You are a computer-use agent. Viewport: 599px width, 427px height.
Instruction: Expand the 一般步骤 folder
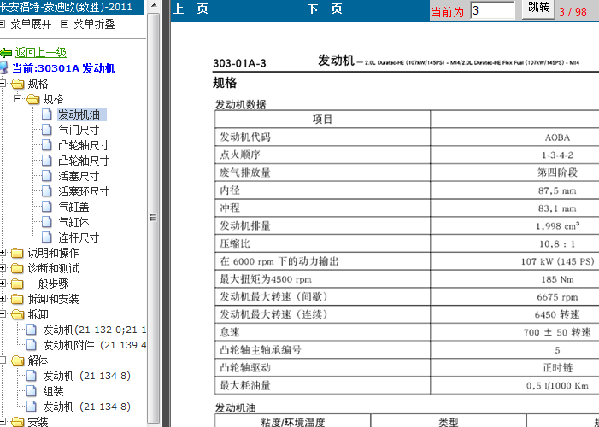(3, 283)
